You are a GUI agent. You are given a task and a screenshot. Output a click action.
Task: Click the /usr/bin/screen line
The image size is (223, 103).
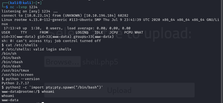click(17, 74)
